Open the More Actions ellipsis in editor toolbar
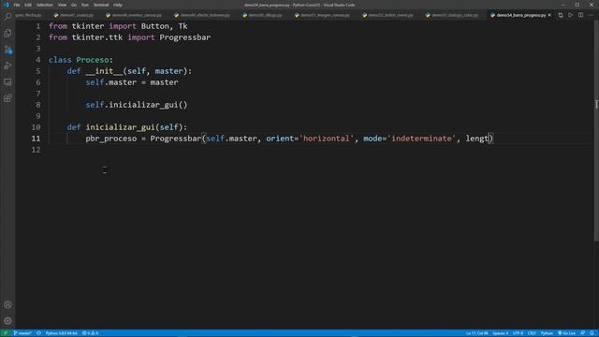 (x=591, y=15)
